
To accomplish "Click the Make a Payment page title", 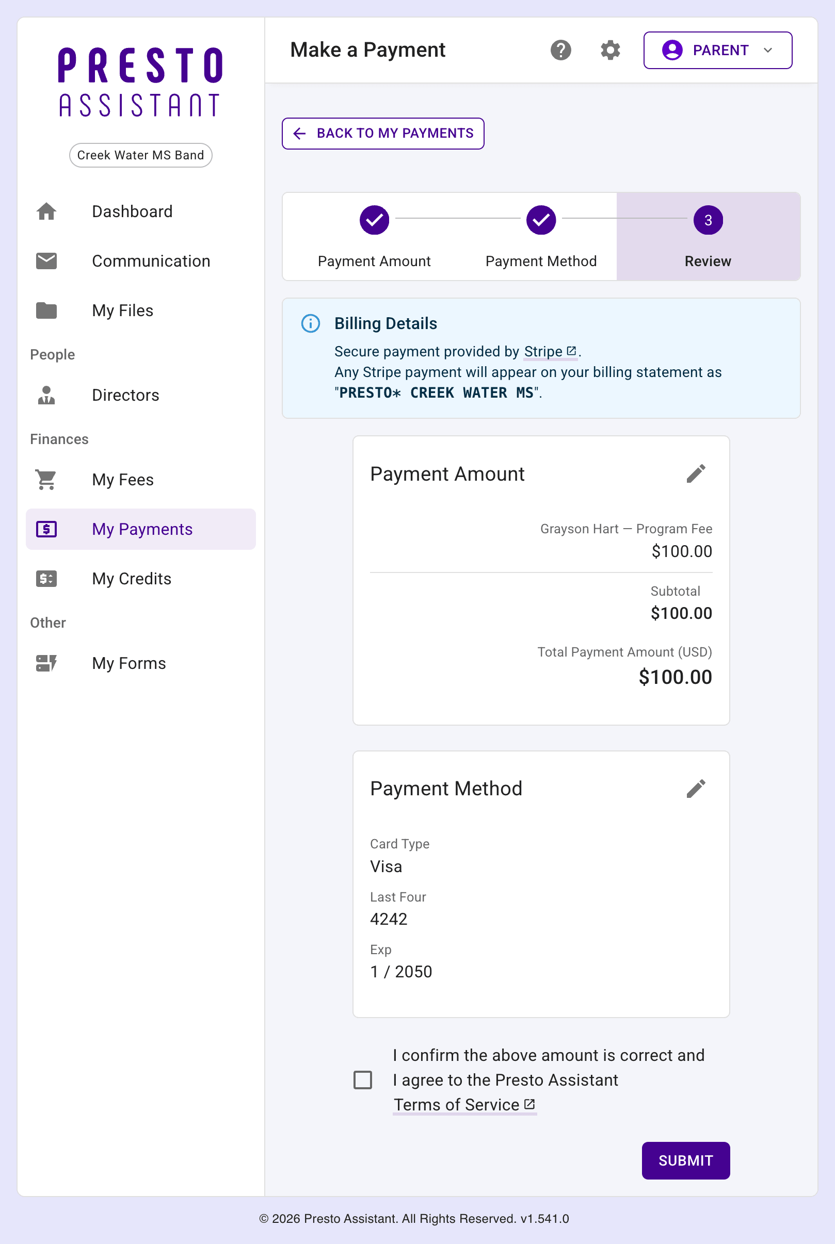I will (x=367, y=50).
